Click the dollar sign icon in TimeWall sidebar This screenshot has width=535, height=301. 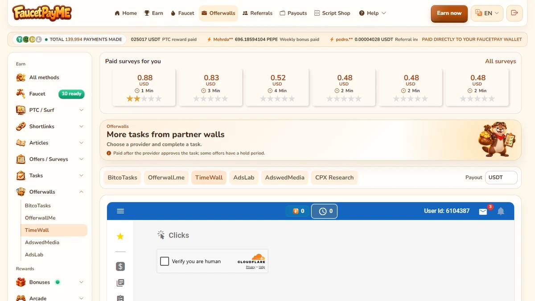[x=120, y=266]
